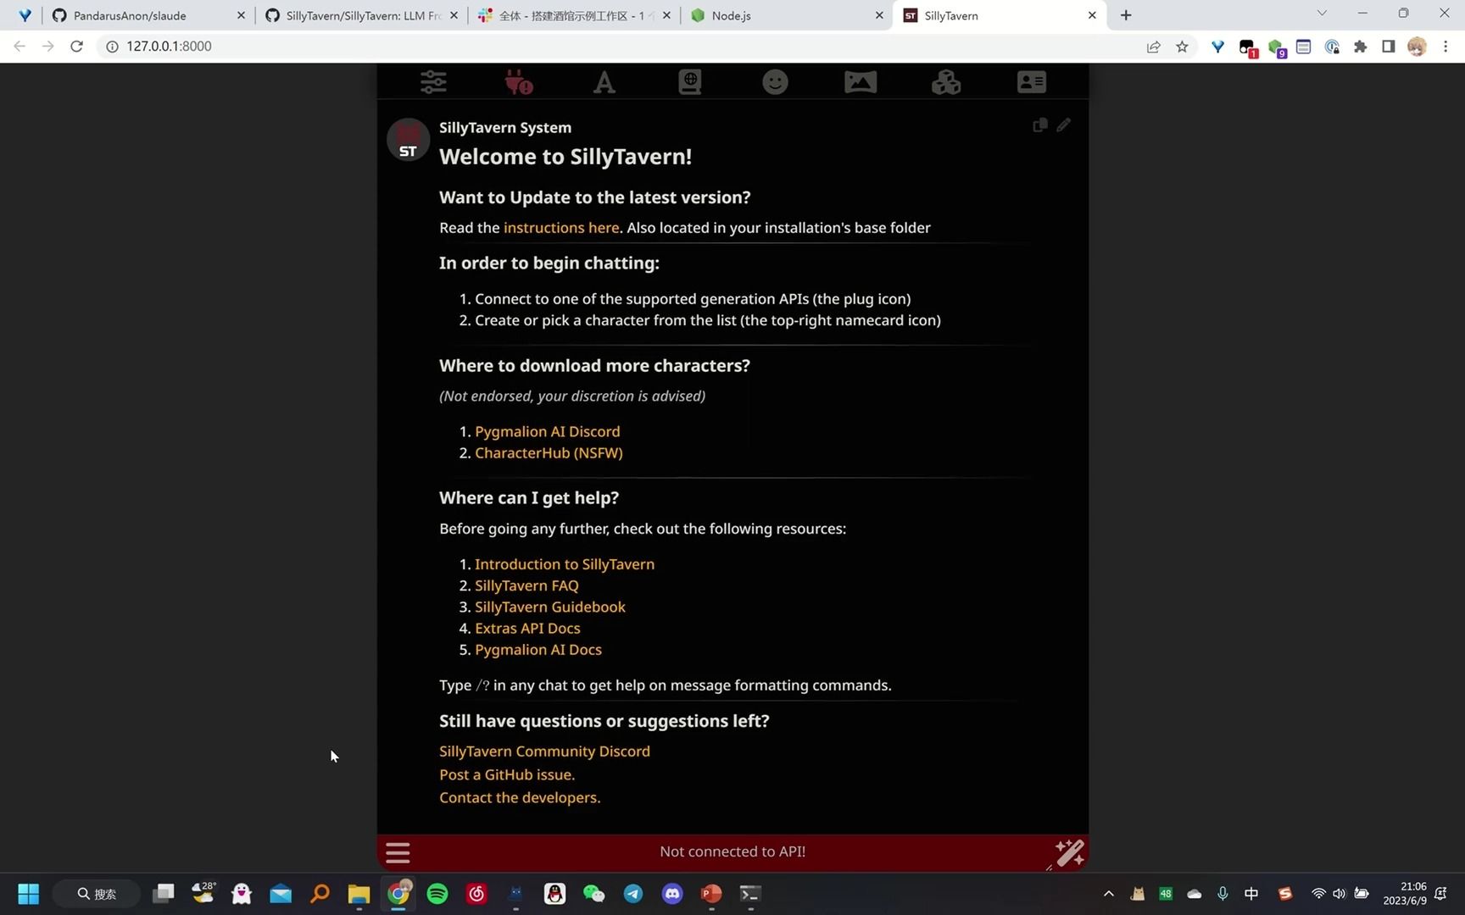Bookmark this page with star icon

[x=1182, y=47]
